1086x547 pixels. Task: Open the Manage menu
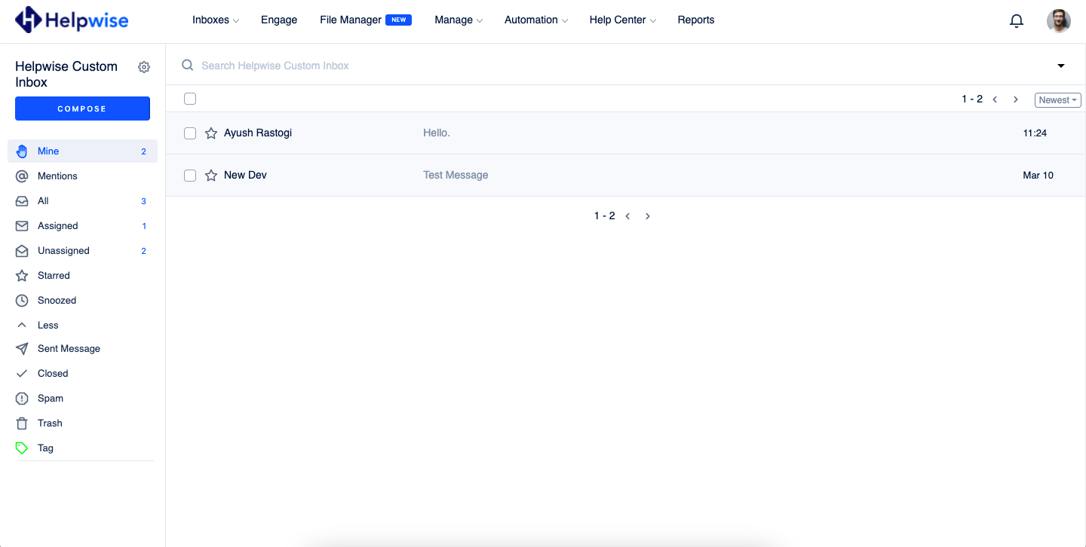(458, 20)
